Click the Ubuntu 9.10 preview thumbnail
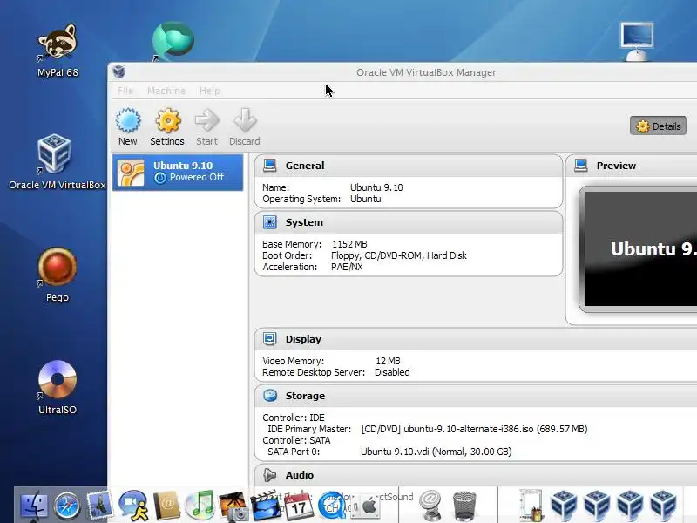 639,249
